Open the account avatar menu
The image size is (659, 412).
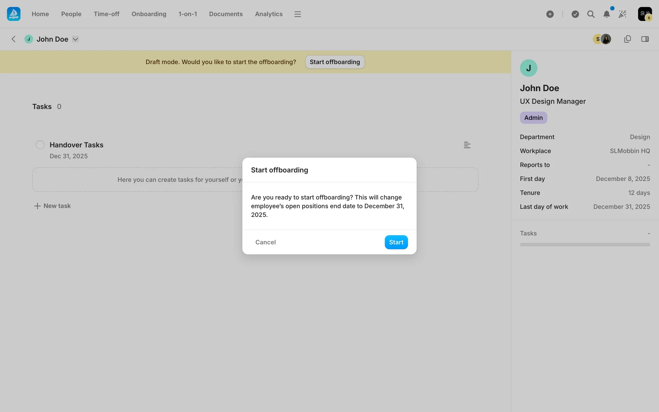pos(645,14)
